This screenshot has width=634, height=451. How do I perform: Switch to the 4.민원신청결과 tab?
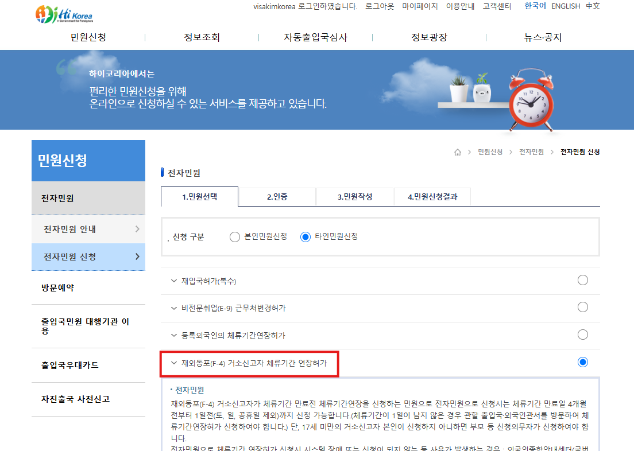click(432, 197)
